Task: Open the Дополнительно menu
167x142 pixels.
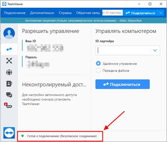Action: pos(42,13)
